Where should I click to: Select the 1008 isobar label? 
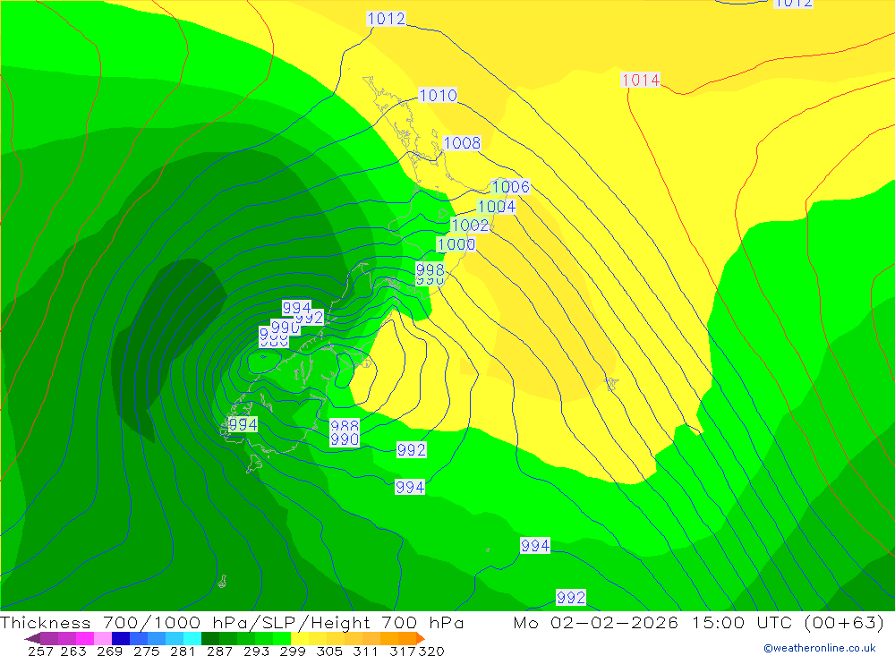(462, 142)
